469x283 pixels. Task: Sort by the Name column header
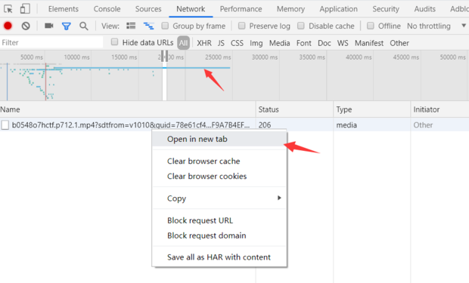pos(128,109)
